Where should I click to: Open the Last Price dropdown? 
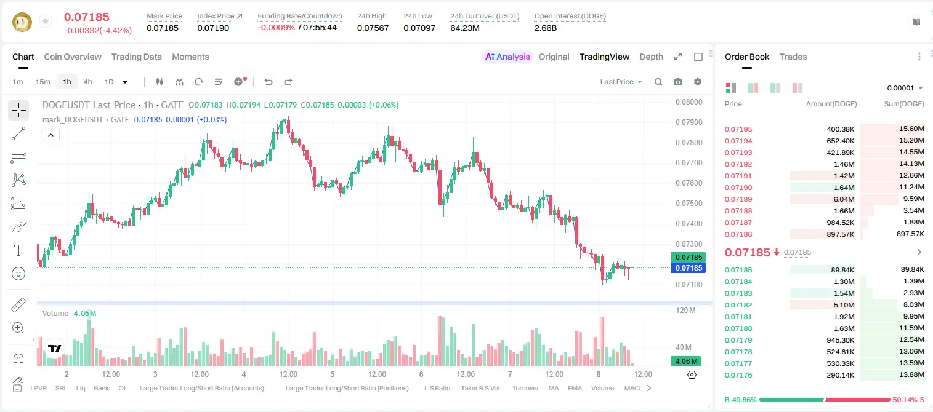621,82
